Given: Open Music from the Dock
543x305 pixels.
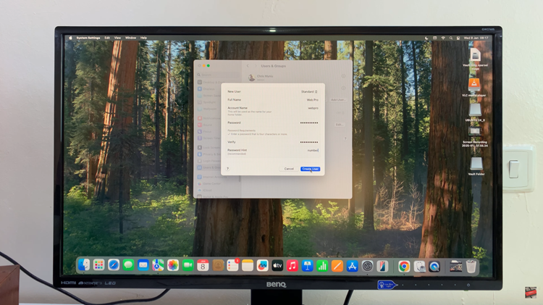Looking at the screenshot, I should [292, 265].
